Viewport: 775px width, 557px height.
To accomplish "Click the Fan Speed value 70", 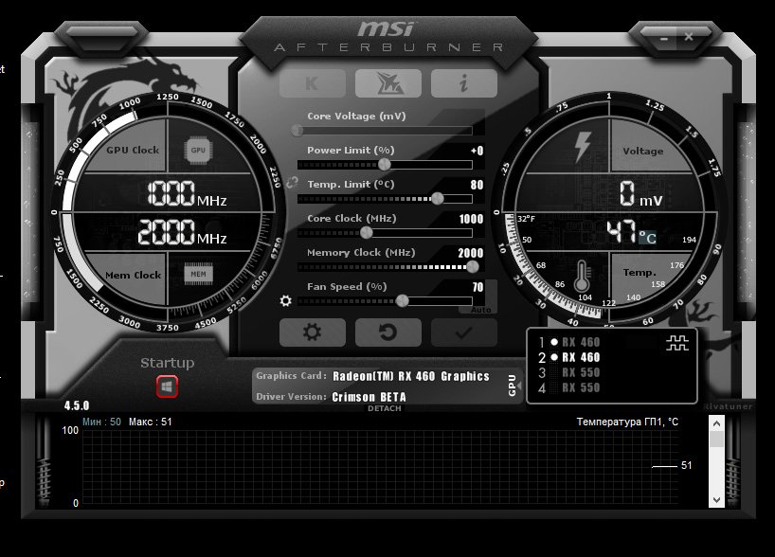I will 478,287.
